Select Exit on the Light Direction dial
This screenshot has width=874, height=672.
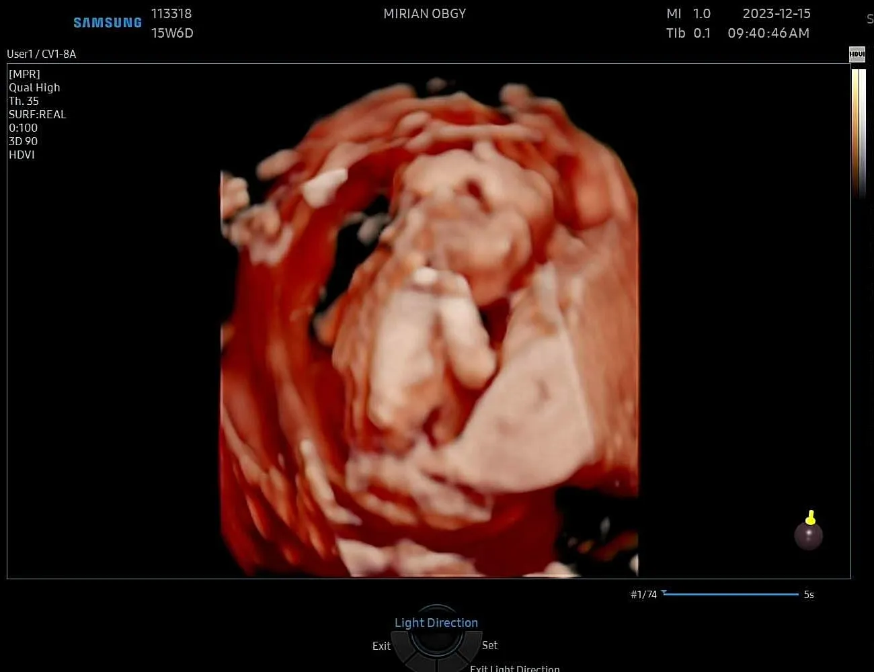coord(381,646)
